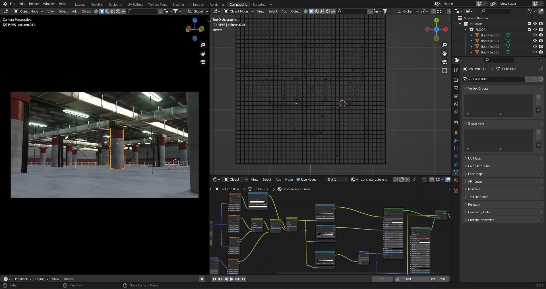Open File menu

coord(13,4)
